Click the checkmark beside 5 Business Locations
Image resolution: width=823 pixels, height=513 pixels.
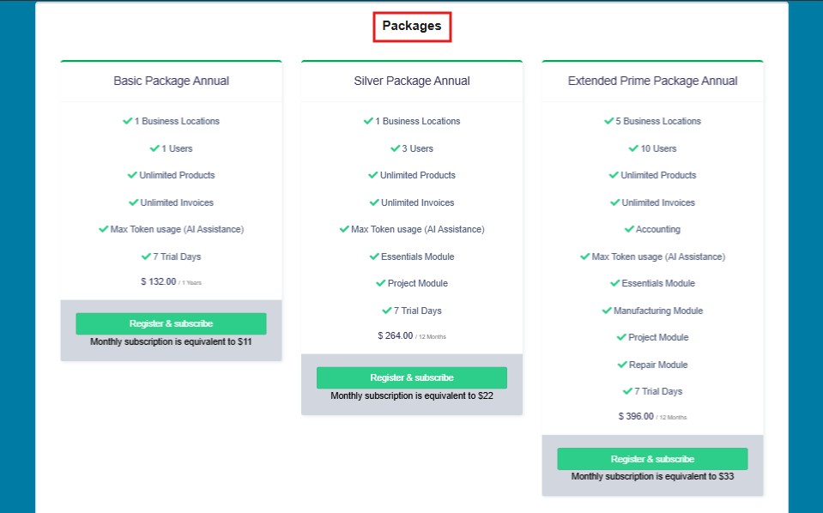pos(608,121)
